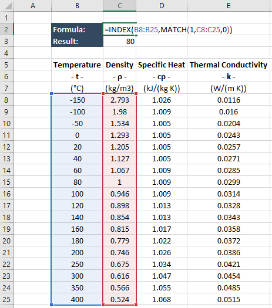272x308 pixels.
Task: Click specific heat cell 1.034
Action: [x=162, y=264]
